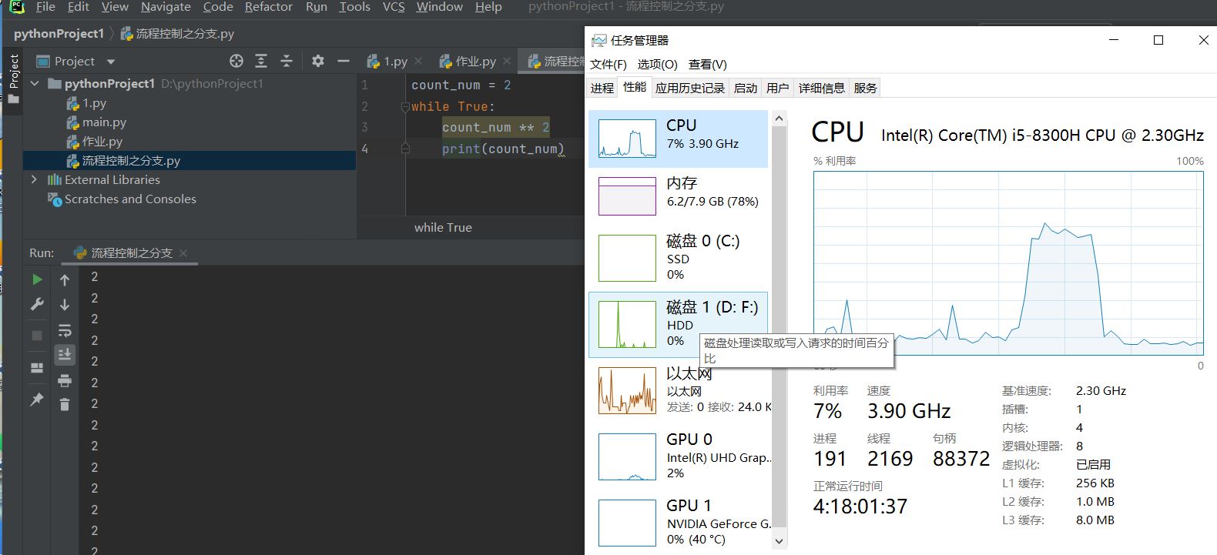The height and width of the screenshot is (555, 1217).
Task: Open the File menu in PyCharm
Action: tap(45, 7)
